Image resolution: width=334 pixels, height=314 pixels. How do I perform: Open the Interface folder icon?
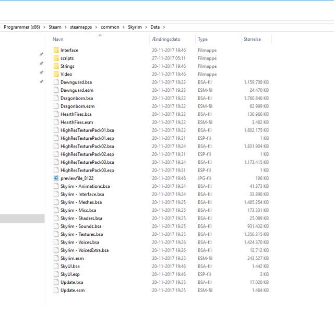tap(56, 50)
